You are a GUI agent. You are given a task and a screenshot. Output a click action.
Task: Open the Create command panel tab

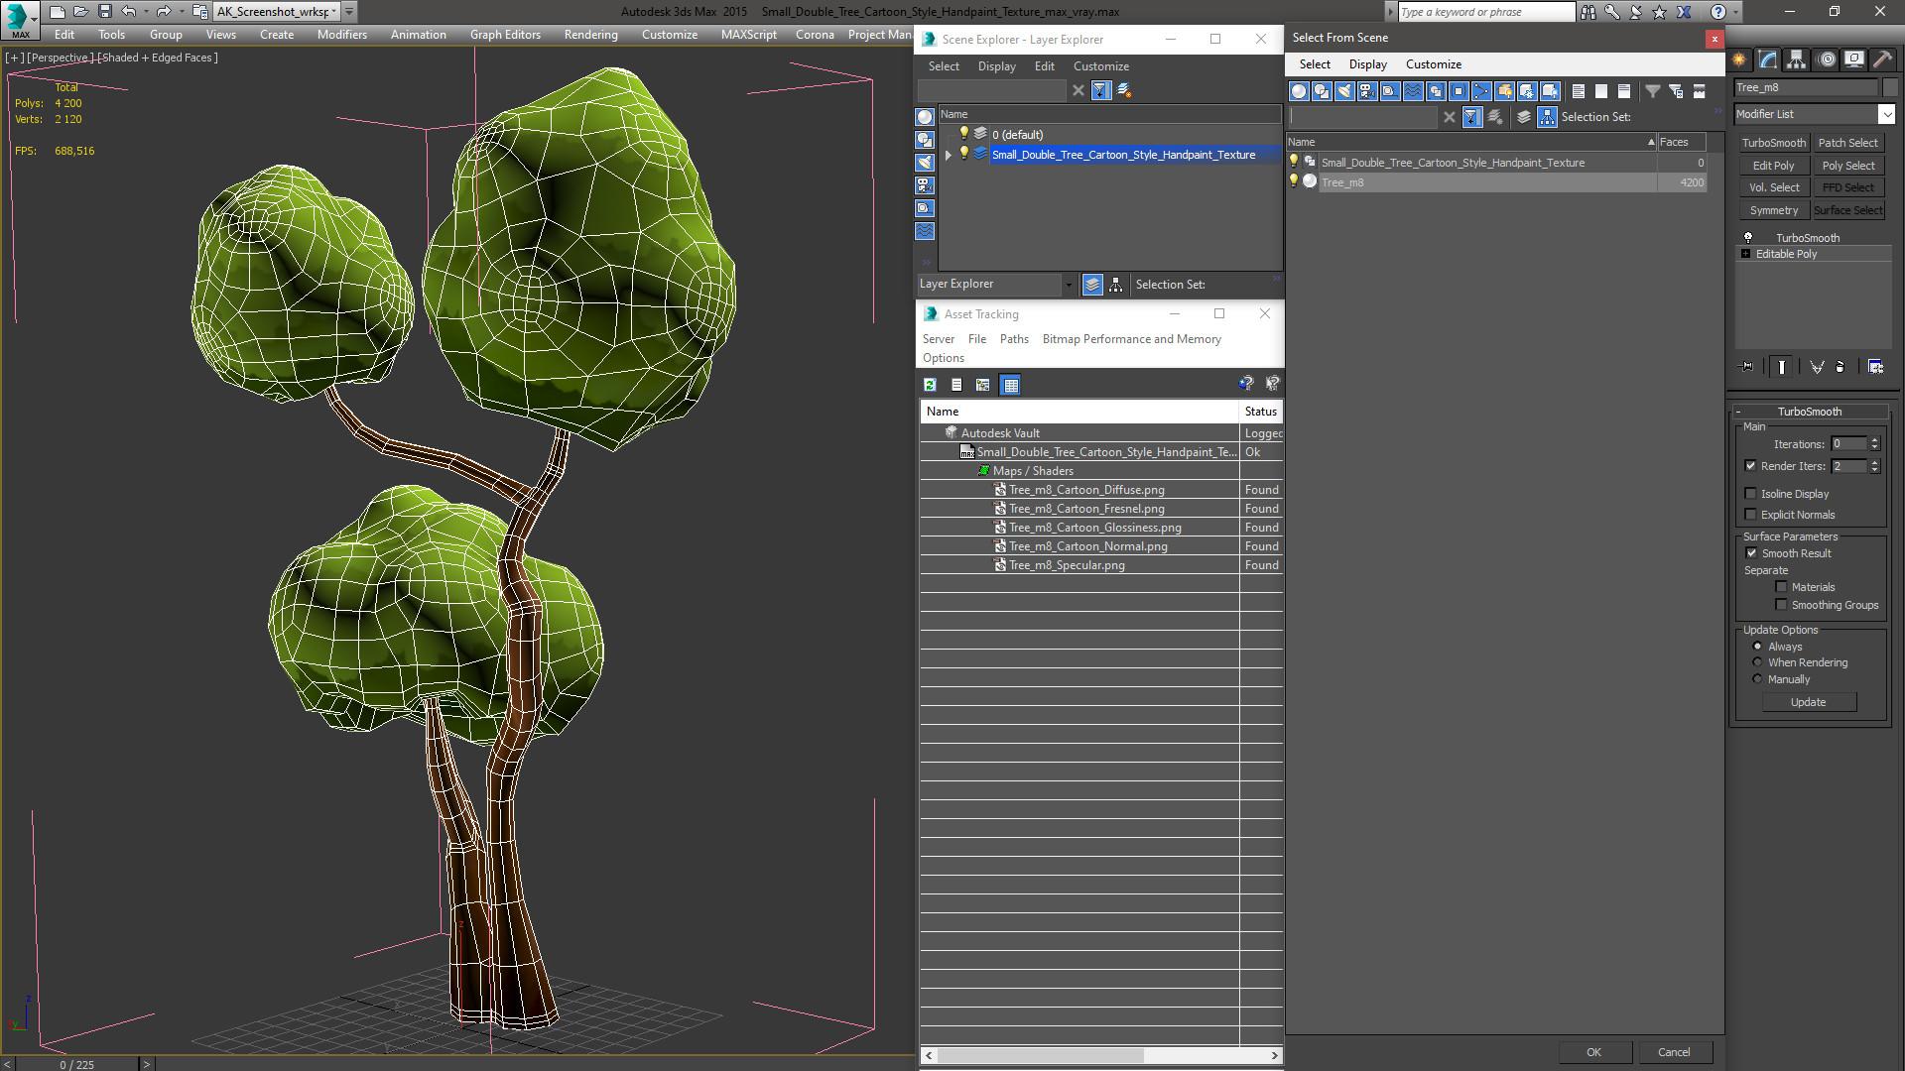tap(1739, 59)
